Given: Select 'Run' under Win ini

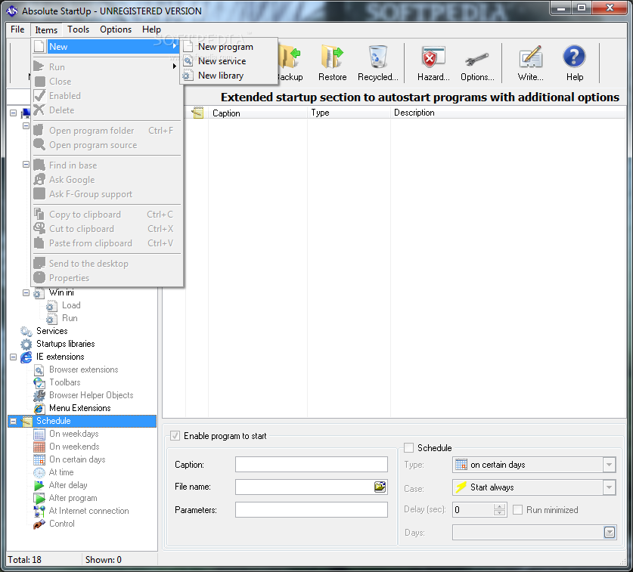Looking at the screenshot, I should click(70, 318).
